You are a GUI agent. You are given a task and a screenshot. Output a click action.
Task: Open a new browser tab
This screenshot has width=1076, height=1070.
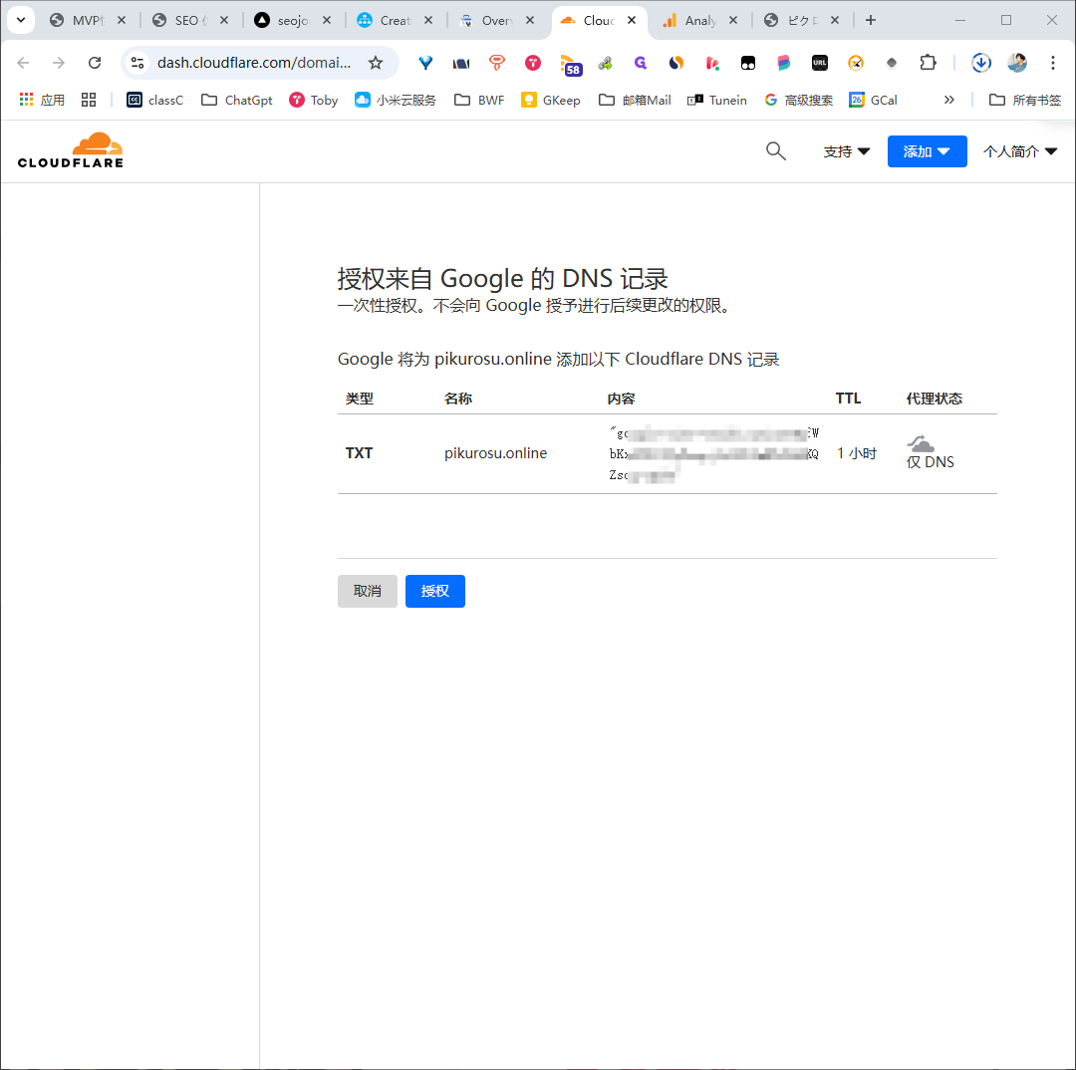[x=870, y=21]
